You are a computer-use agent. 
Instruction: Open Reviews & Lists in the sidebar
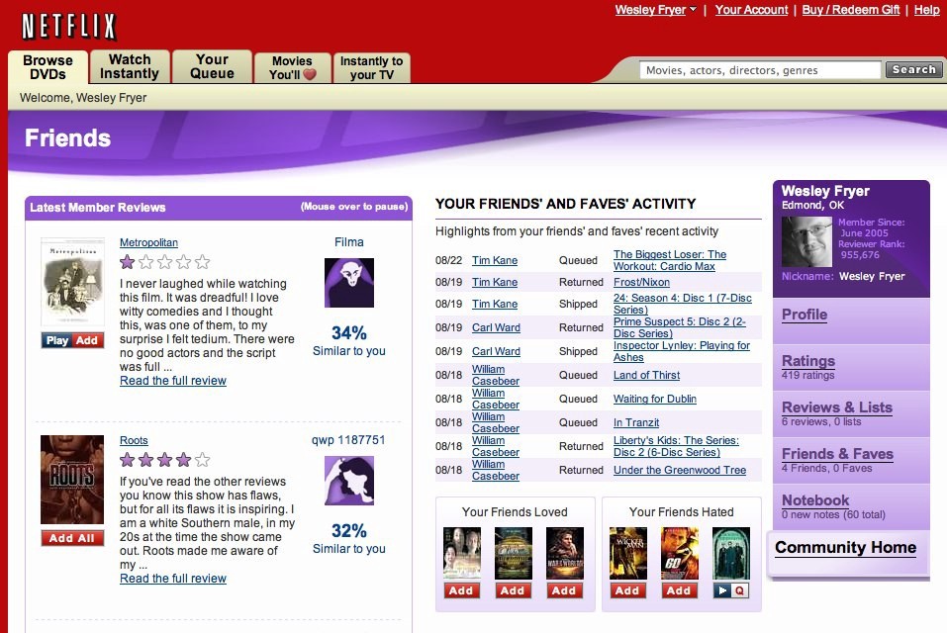pyautogui.click(x=836, y=407)
